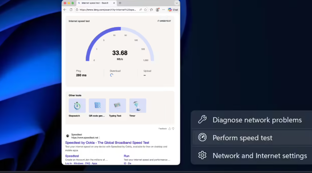Click the Feedback label
The image size is (312, 173).
(x=162, y=129)
